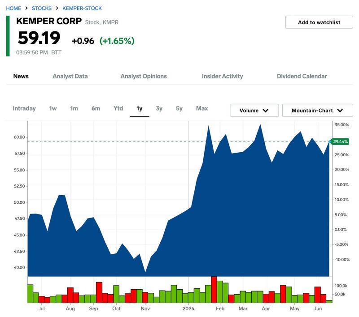
Task: Click the Add to watchlist button
Action: 319,22
